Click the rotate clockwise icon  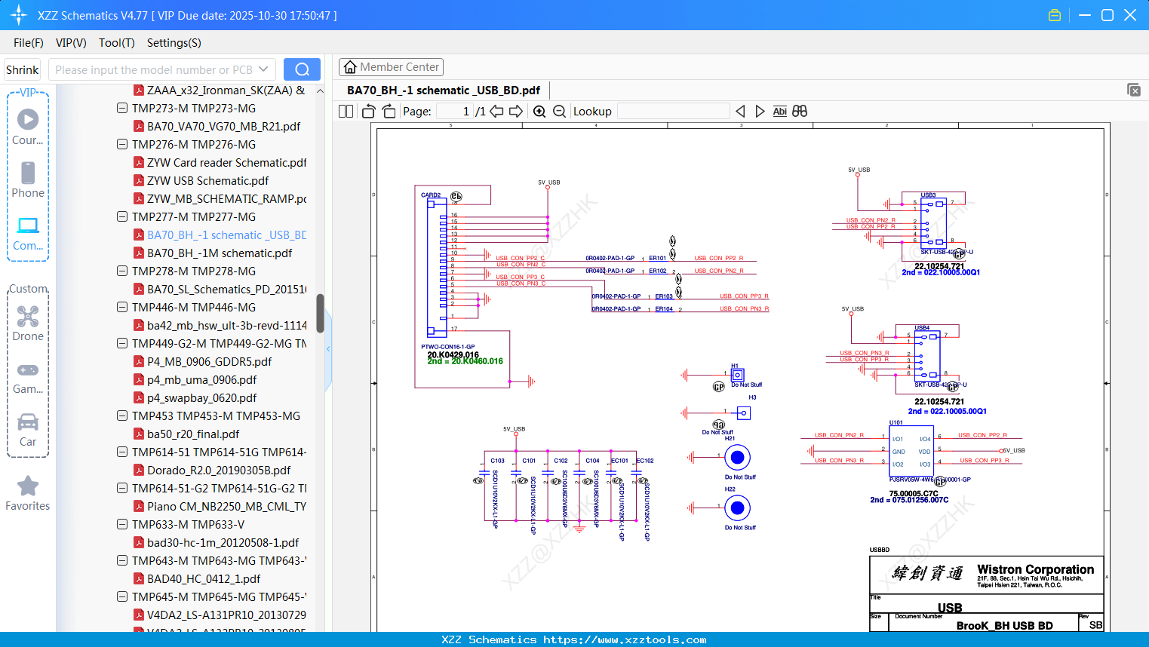click(389, 112)
